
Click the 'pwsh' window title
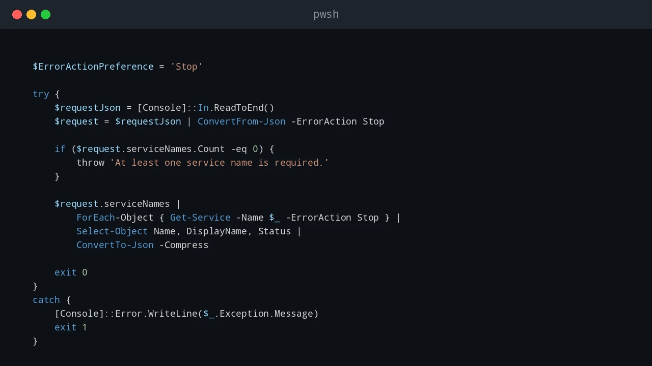[x=326, y=14]
